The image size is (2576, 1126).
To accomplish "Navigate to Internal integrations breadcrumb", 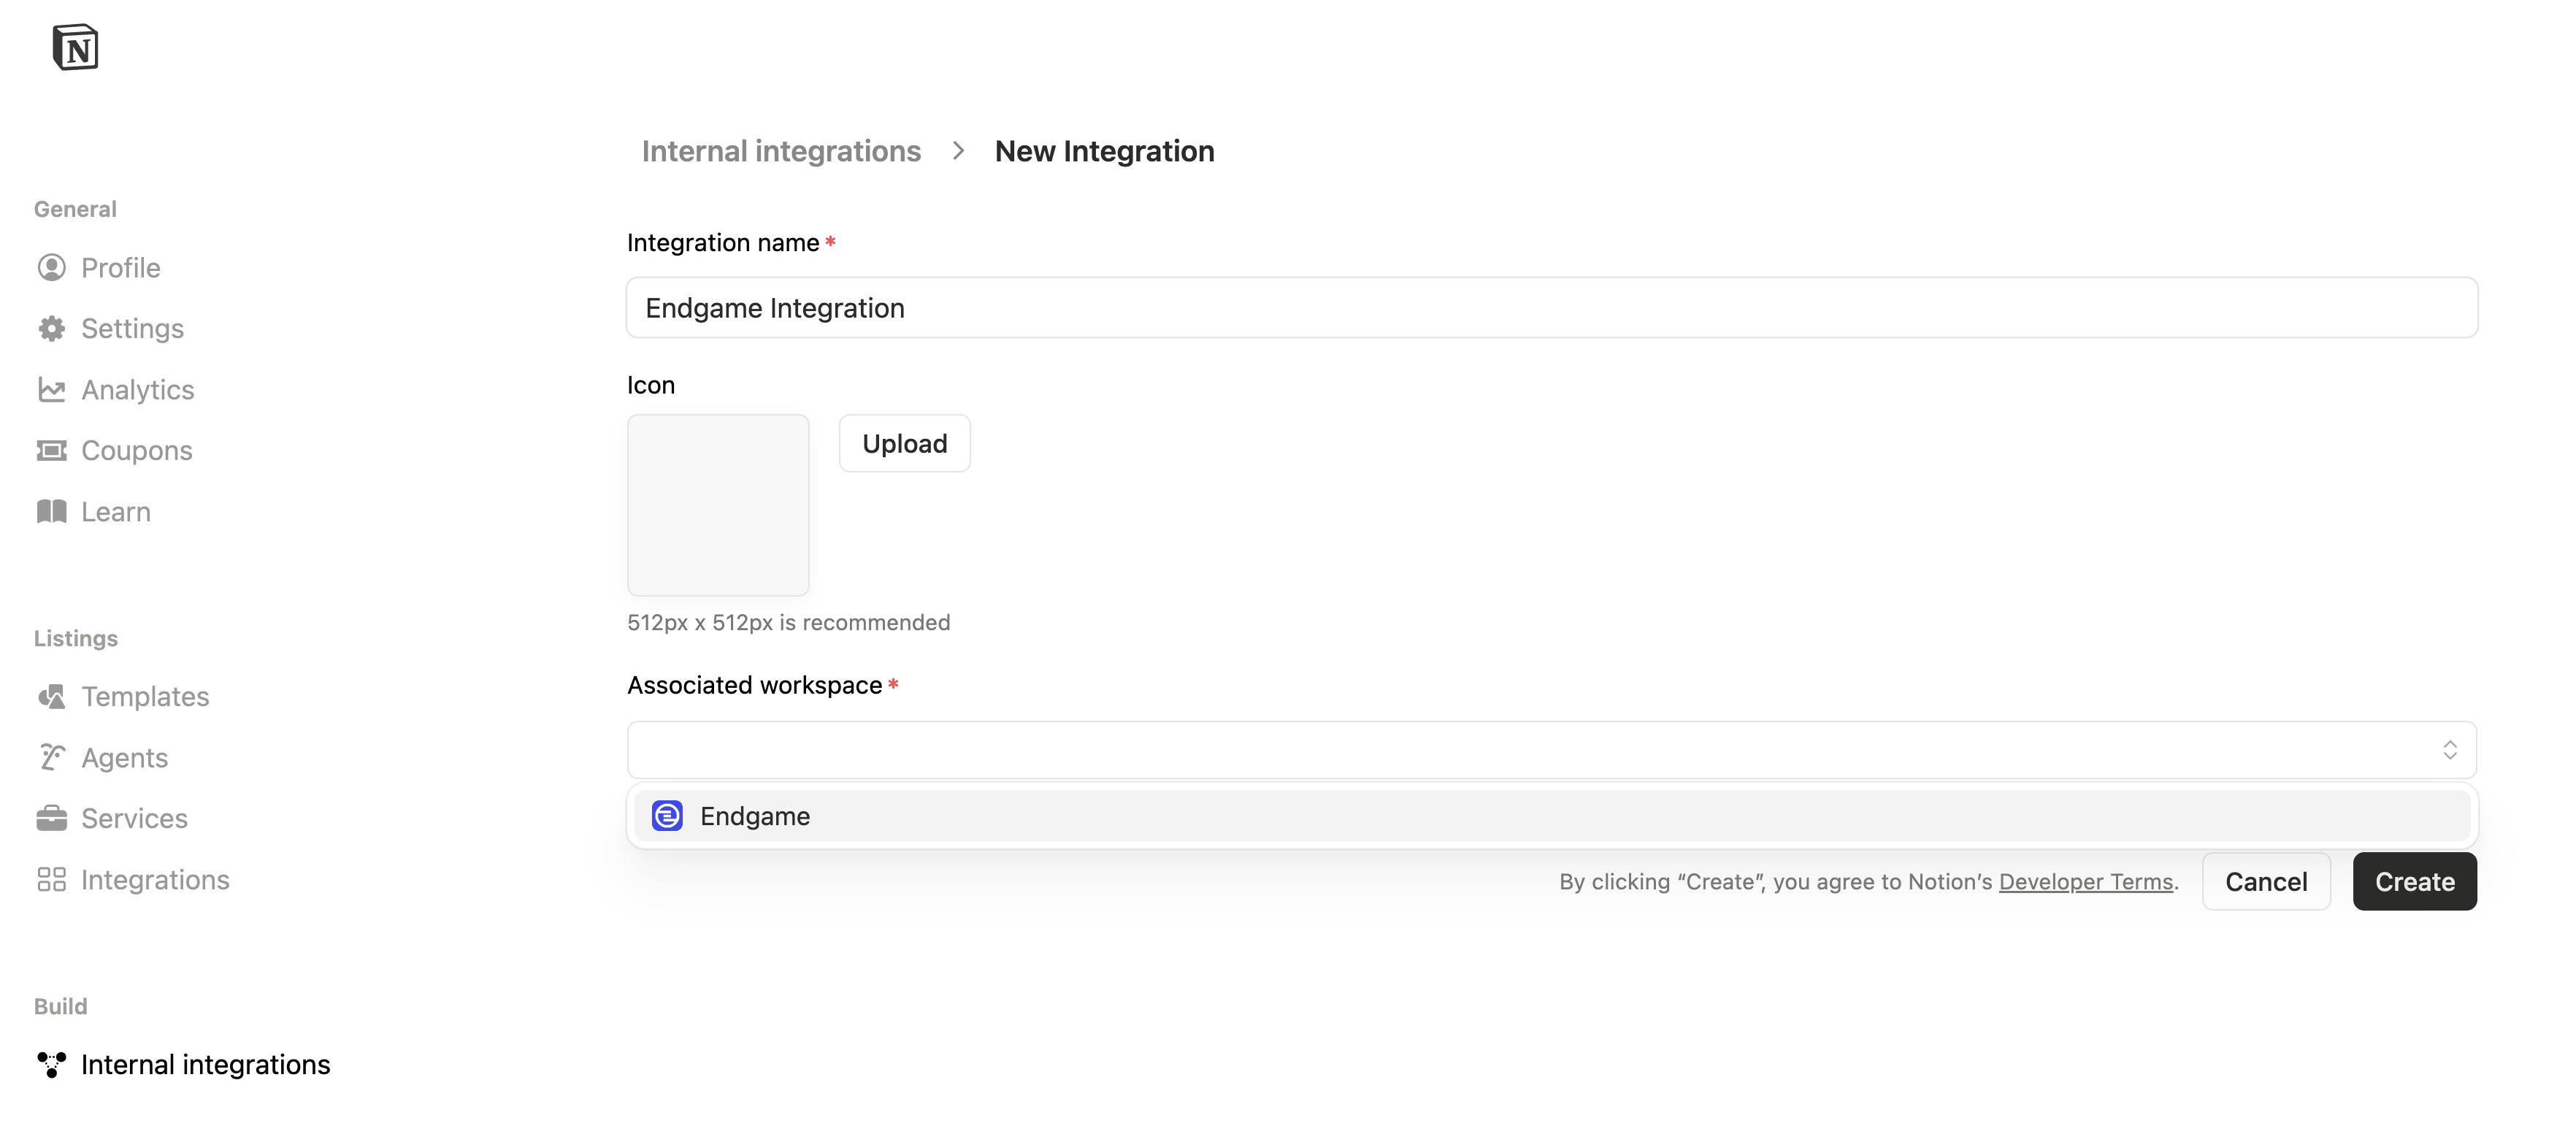I will click(x=781, y=150).
